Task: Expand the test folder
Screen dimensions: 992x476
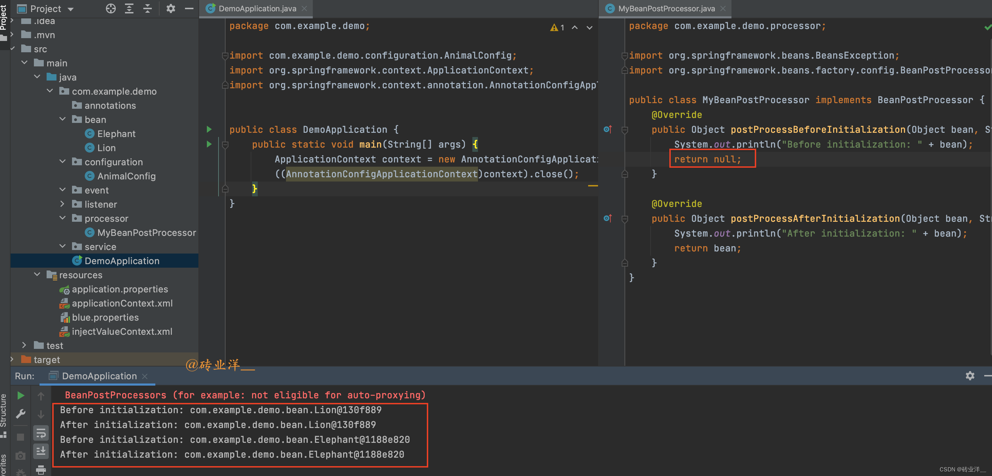Action: pos(24,345)
